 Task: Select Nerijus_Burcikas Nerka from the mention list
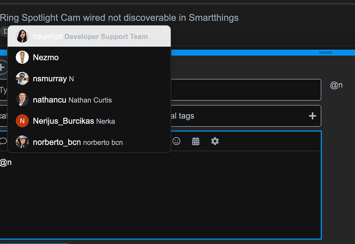[73, 121]
